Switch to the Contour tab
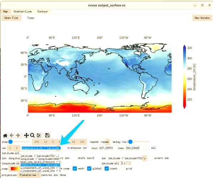 click(43, 11)
